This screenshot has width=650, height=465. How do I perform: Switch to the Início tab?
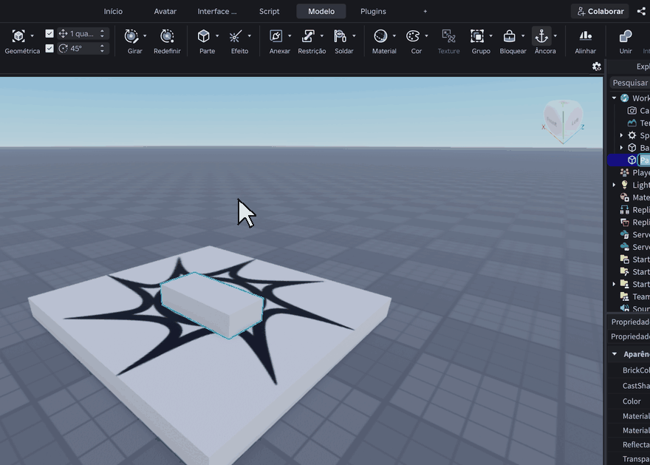click(113, 11)
